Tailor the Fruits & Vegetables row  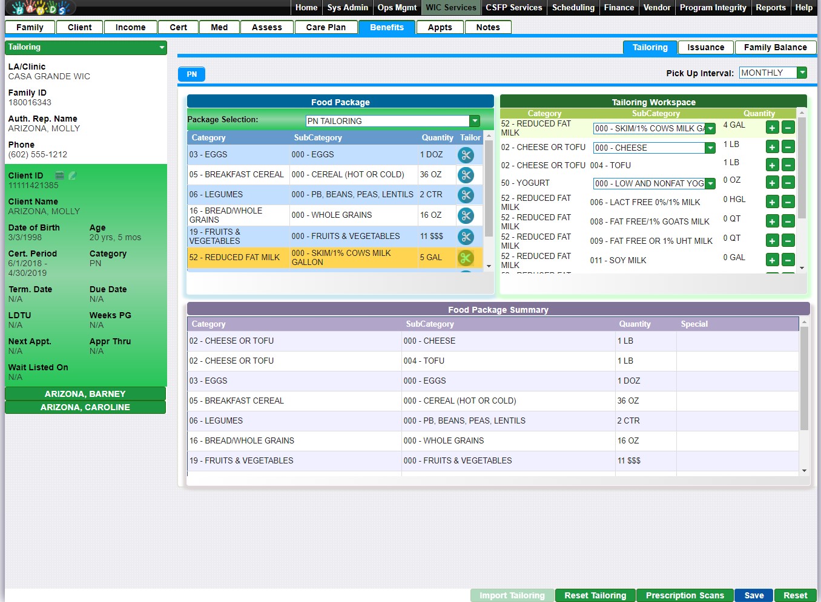coord(466,237)
